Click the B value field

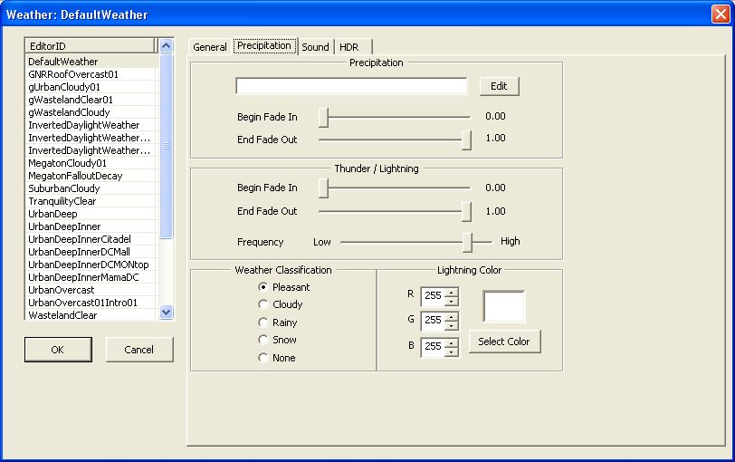click(x=433, y=347)
